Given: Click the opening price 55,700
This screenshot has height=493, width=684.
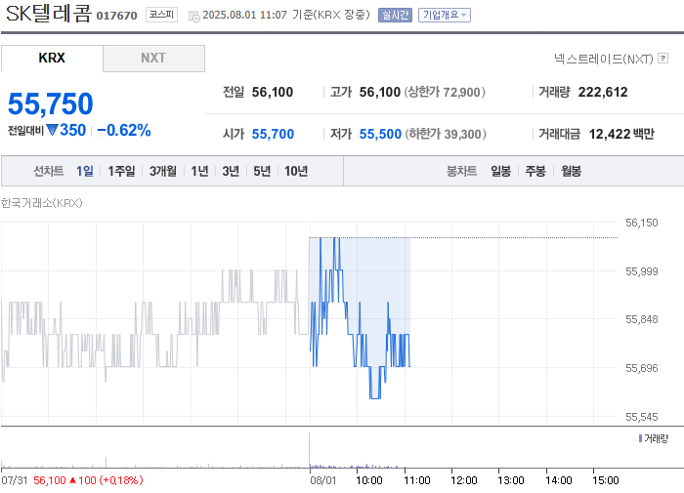Looking at the screenshot, I should [273, 134].
